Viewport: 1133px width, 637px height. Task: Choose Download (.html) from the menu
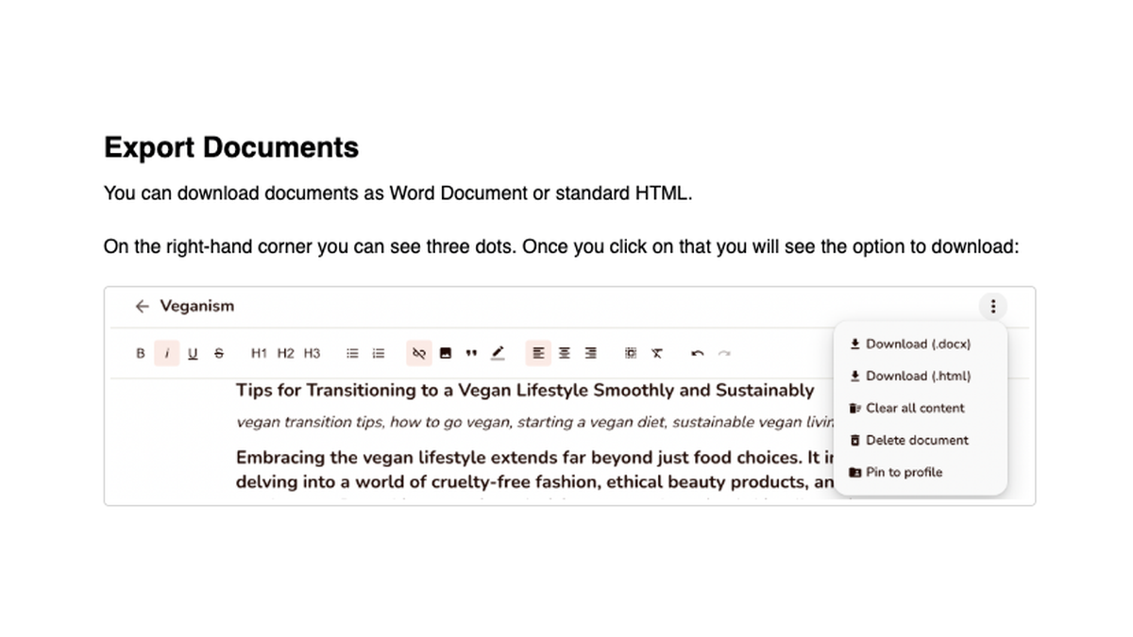(x=911, y=376)
